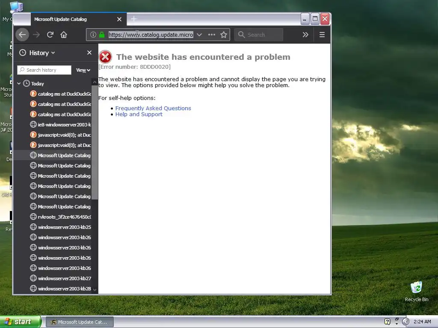Open the Help and Support link
This screenshot has height=328, width=438.
click(139, 114)
